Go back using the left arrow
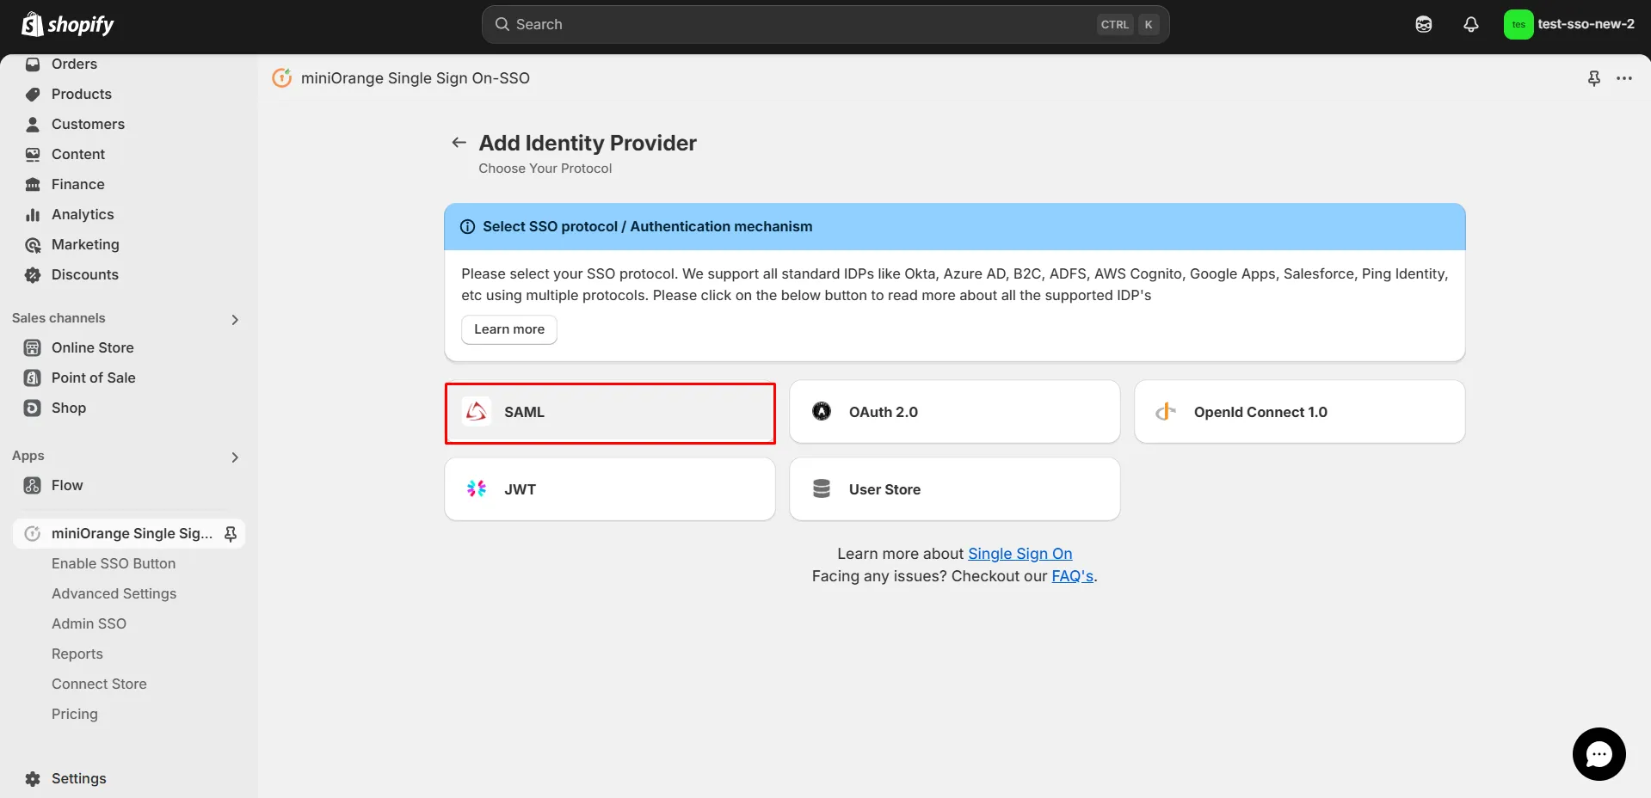Screen dimensions: 1651x798 (x=459, y=143)
